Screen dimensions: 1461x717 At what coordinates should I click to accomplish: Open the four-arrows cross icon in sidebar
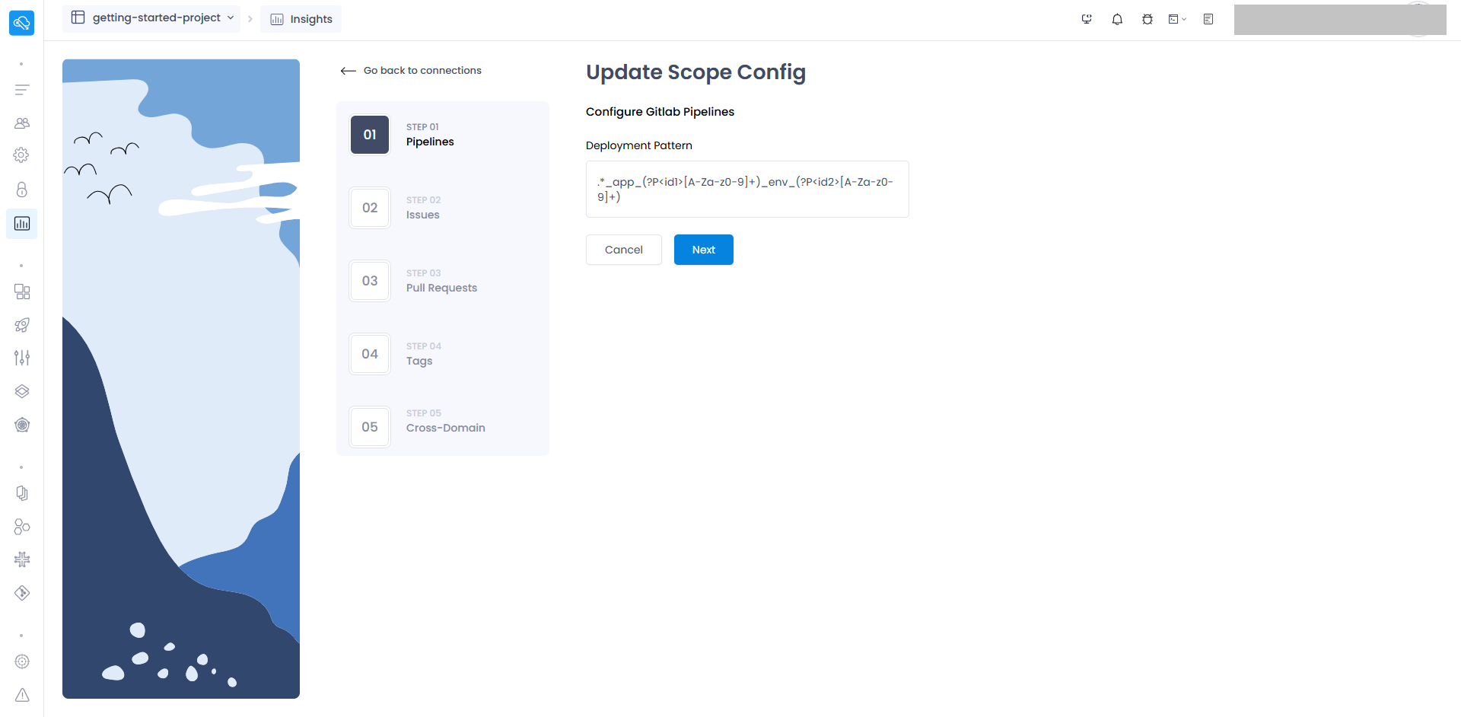click(22, 559)
